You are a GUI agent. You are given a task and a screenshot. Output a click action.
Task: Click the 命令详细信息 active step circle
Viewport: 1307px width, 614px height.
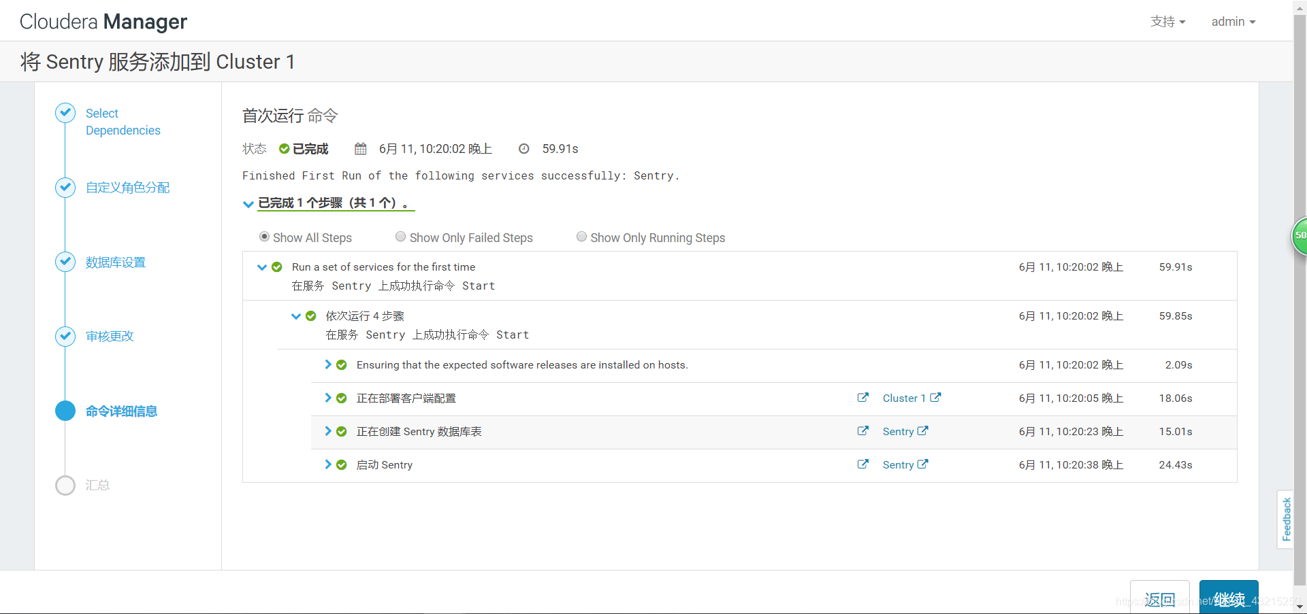(x=65, y=411)
